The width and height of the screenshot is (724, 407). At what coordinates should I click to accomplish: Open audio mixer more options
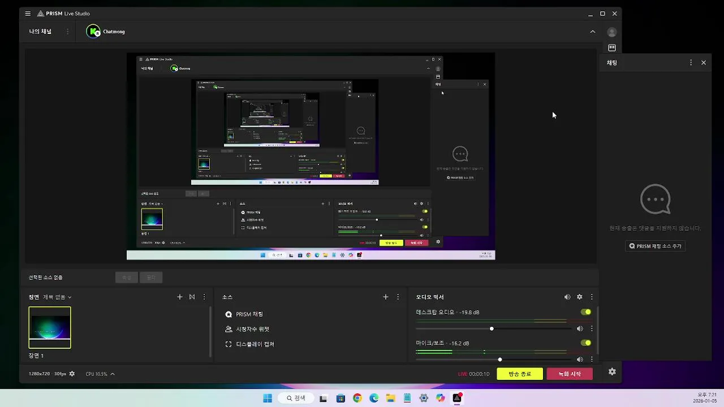coord(592,297)
